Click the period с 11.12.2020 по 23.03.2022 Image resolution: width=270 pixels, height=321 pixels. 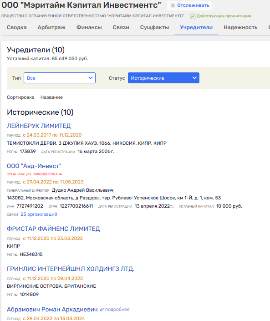[53, 239]
